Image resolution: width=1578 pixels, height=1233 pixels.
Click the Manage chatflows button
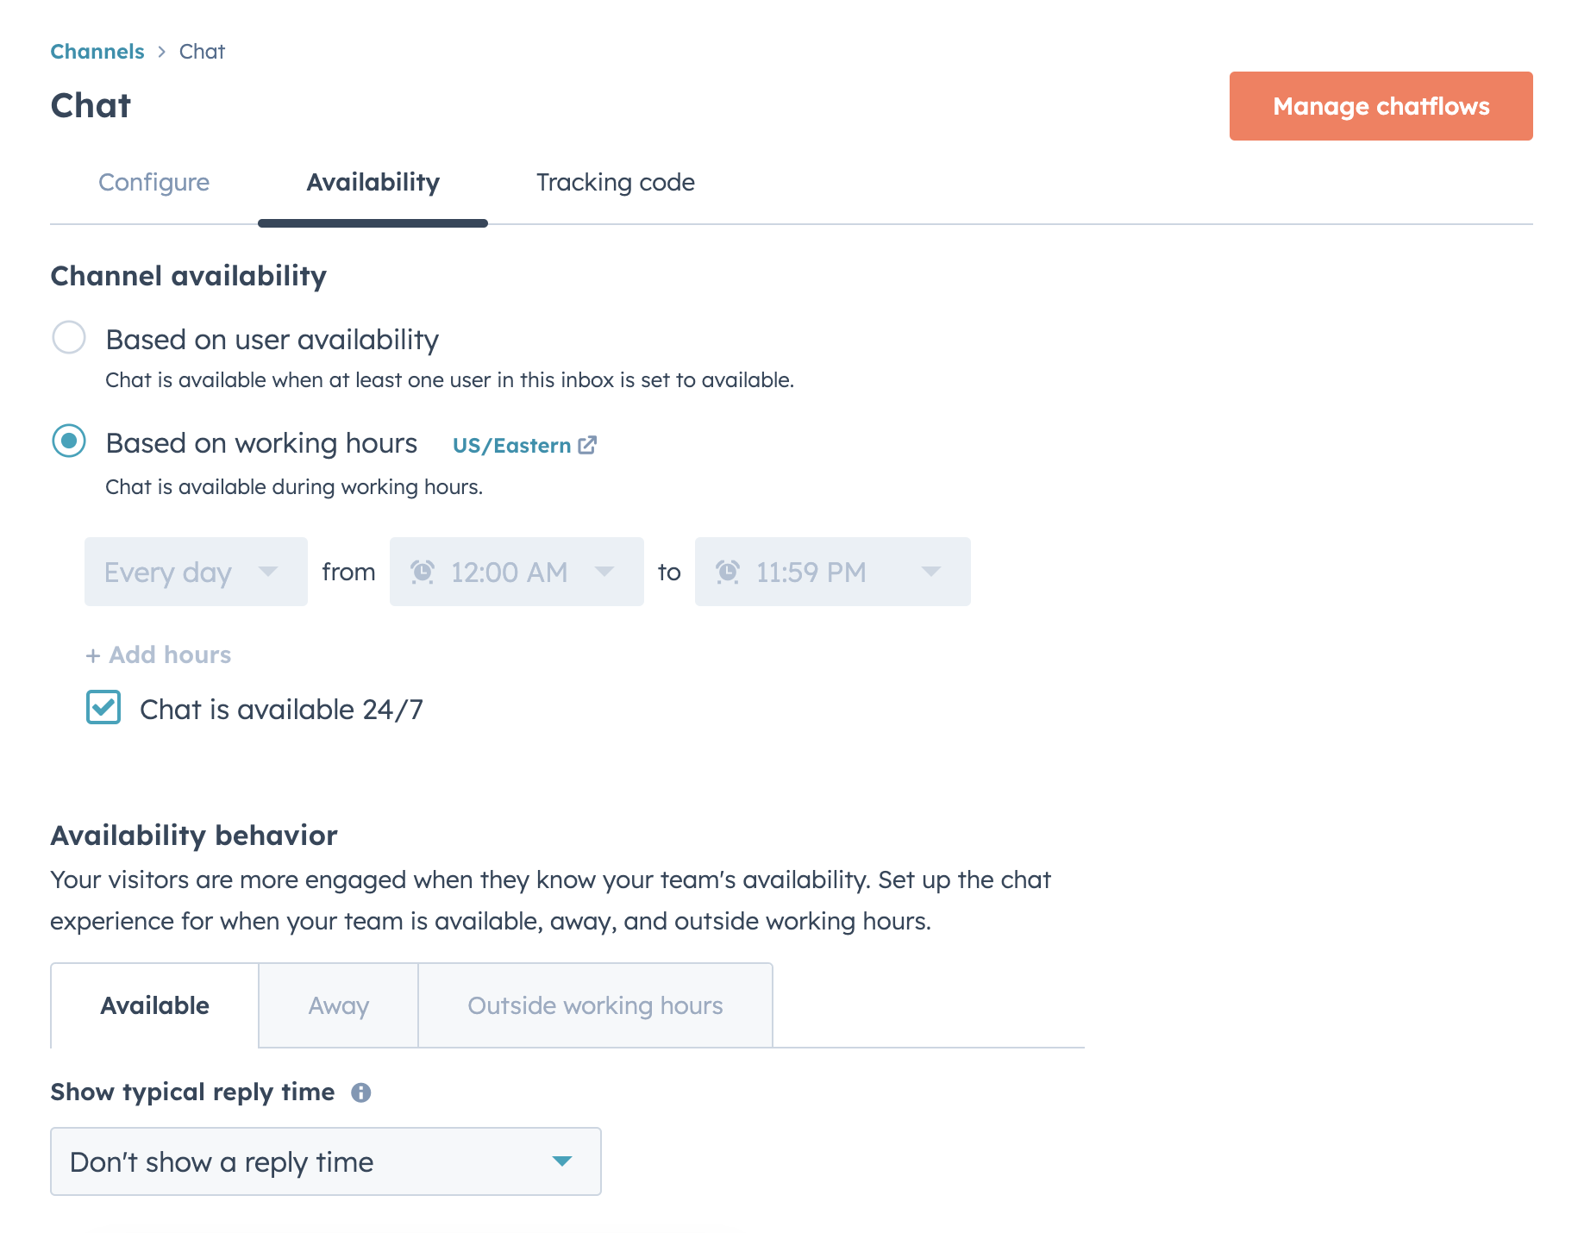1381,106
